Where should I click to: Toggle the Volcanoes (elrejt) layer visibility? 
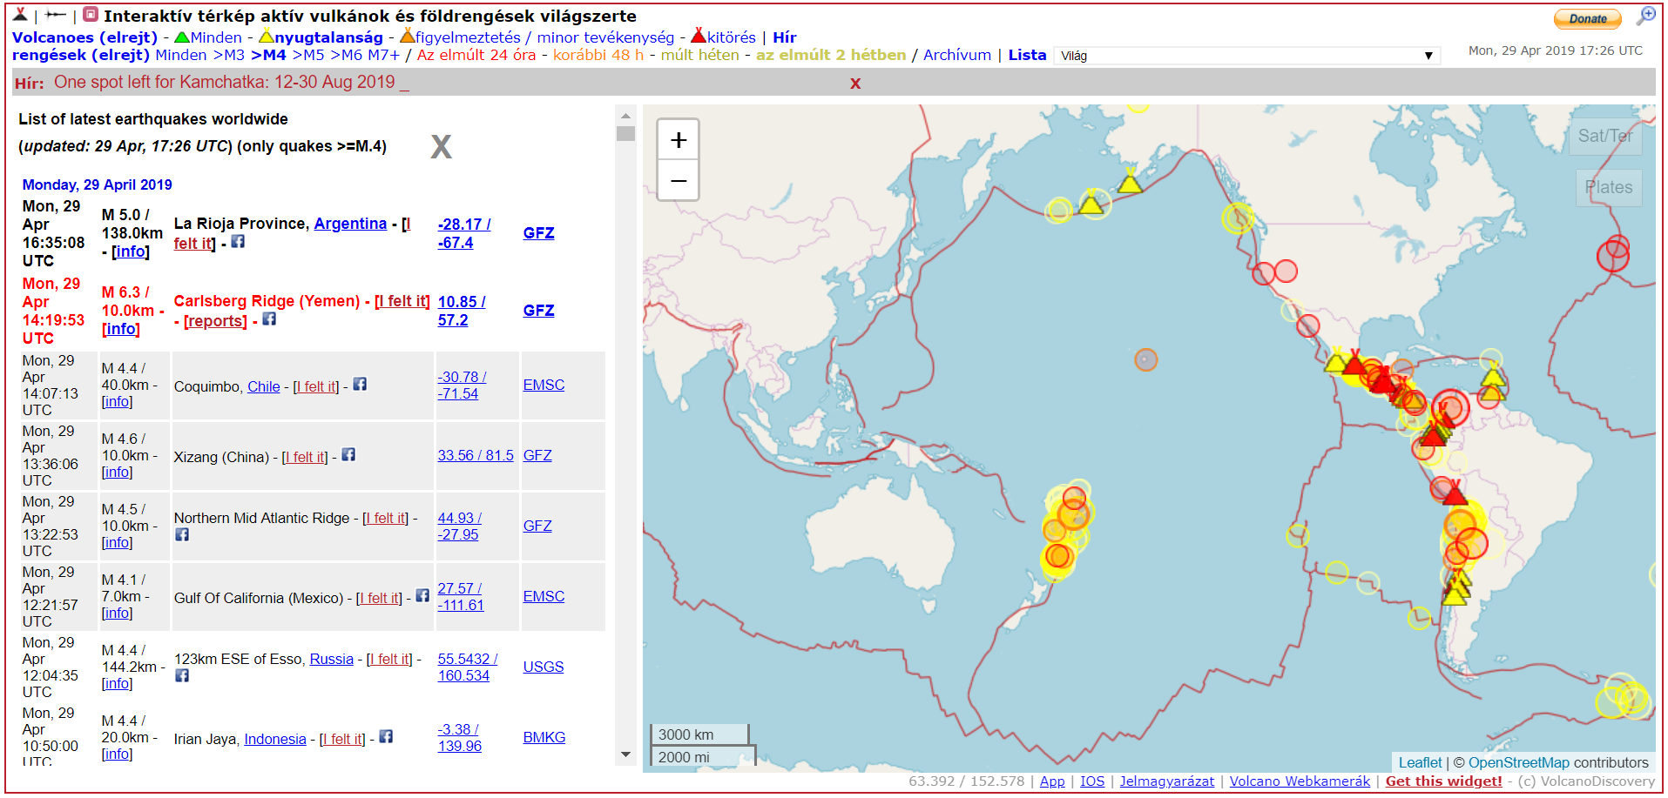[84, 37]
